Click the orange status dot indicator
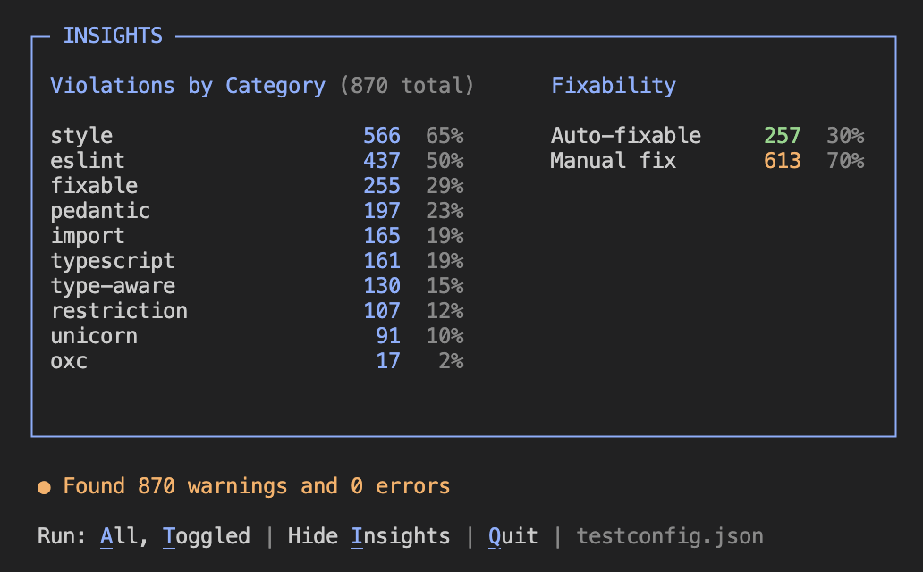The width and height of the screenshot is (923, 572). (x=43, y=486)
